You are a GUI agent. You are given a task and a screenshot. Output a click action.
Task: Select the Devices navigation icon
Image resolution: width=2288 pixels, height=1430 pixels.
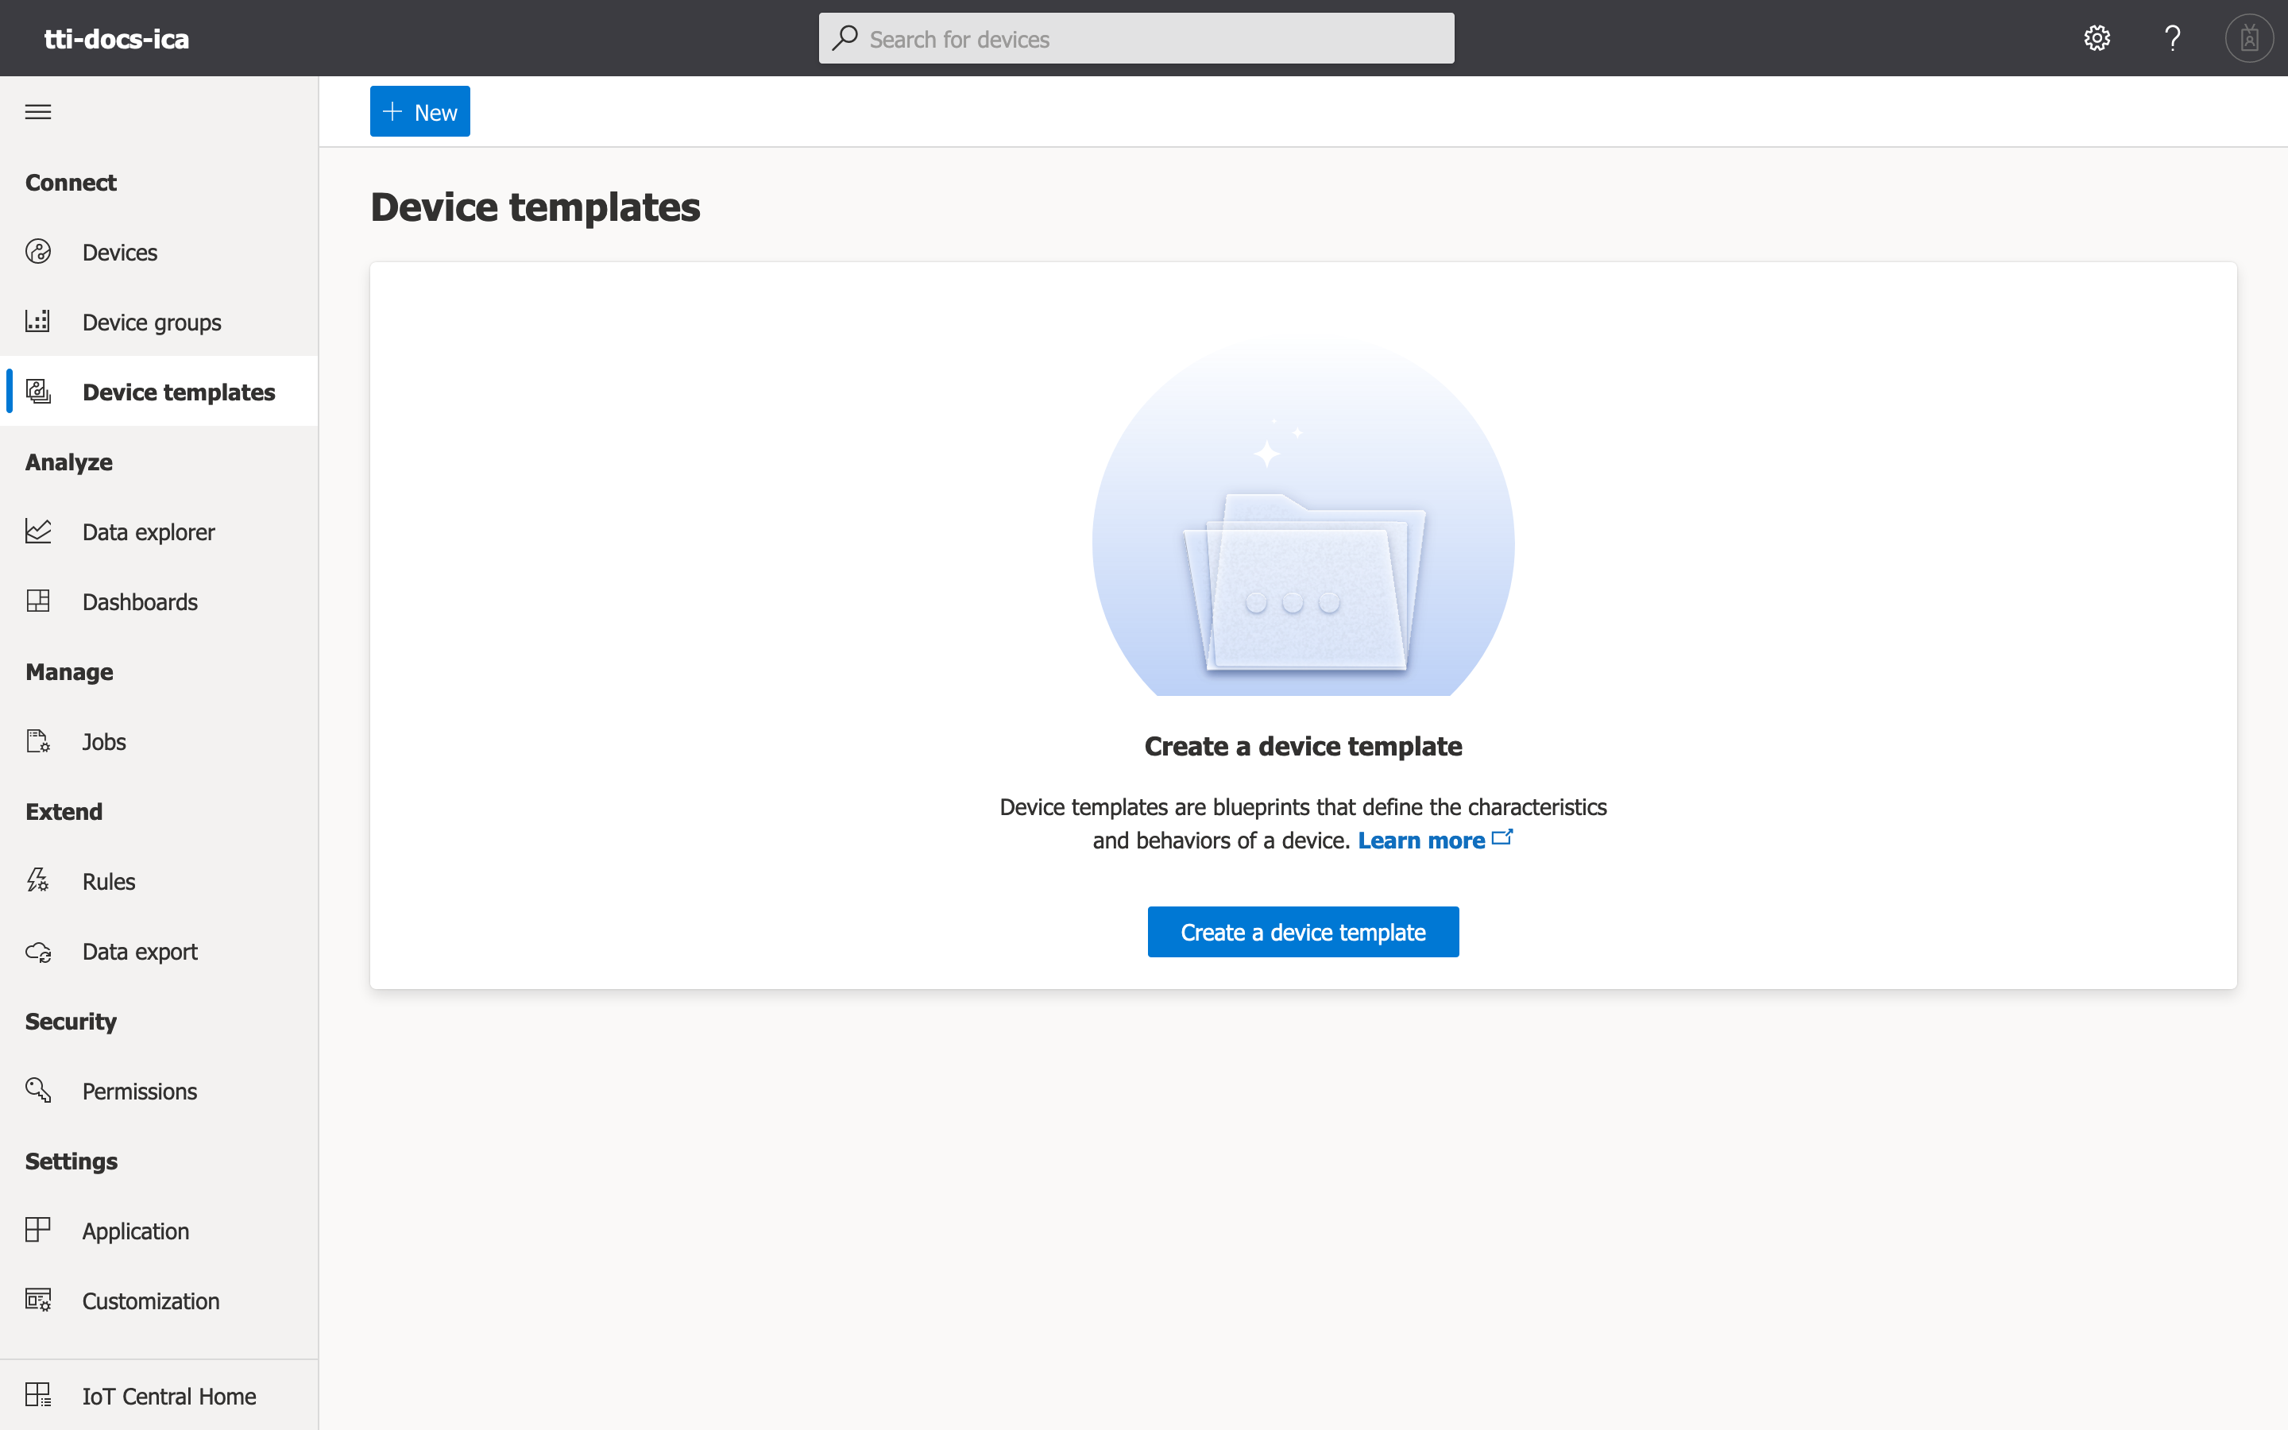pos(40,250)
